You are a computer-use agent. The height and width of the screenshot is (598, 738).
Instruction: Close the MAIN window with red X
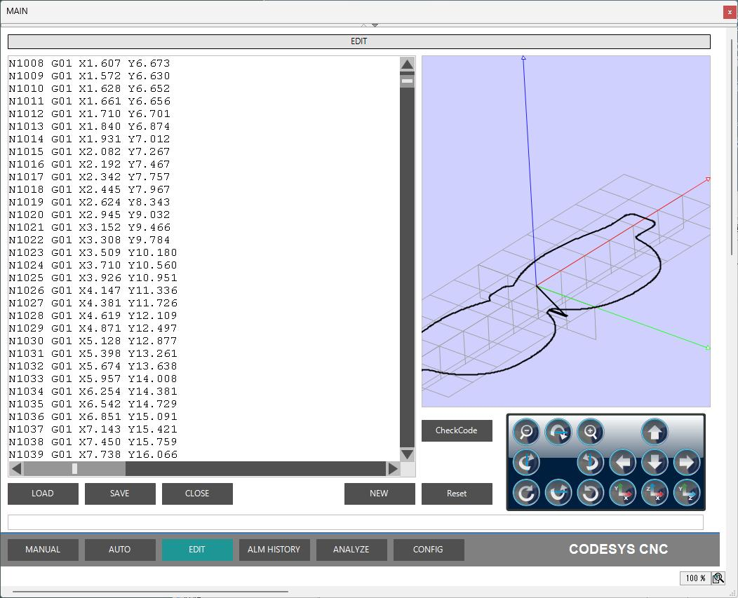(730, 12)
